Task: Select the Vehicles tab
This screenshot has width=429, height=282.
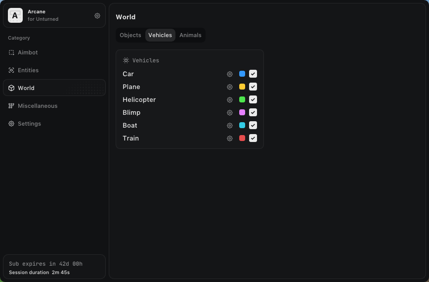Action: 160,35
